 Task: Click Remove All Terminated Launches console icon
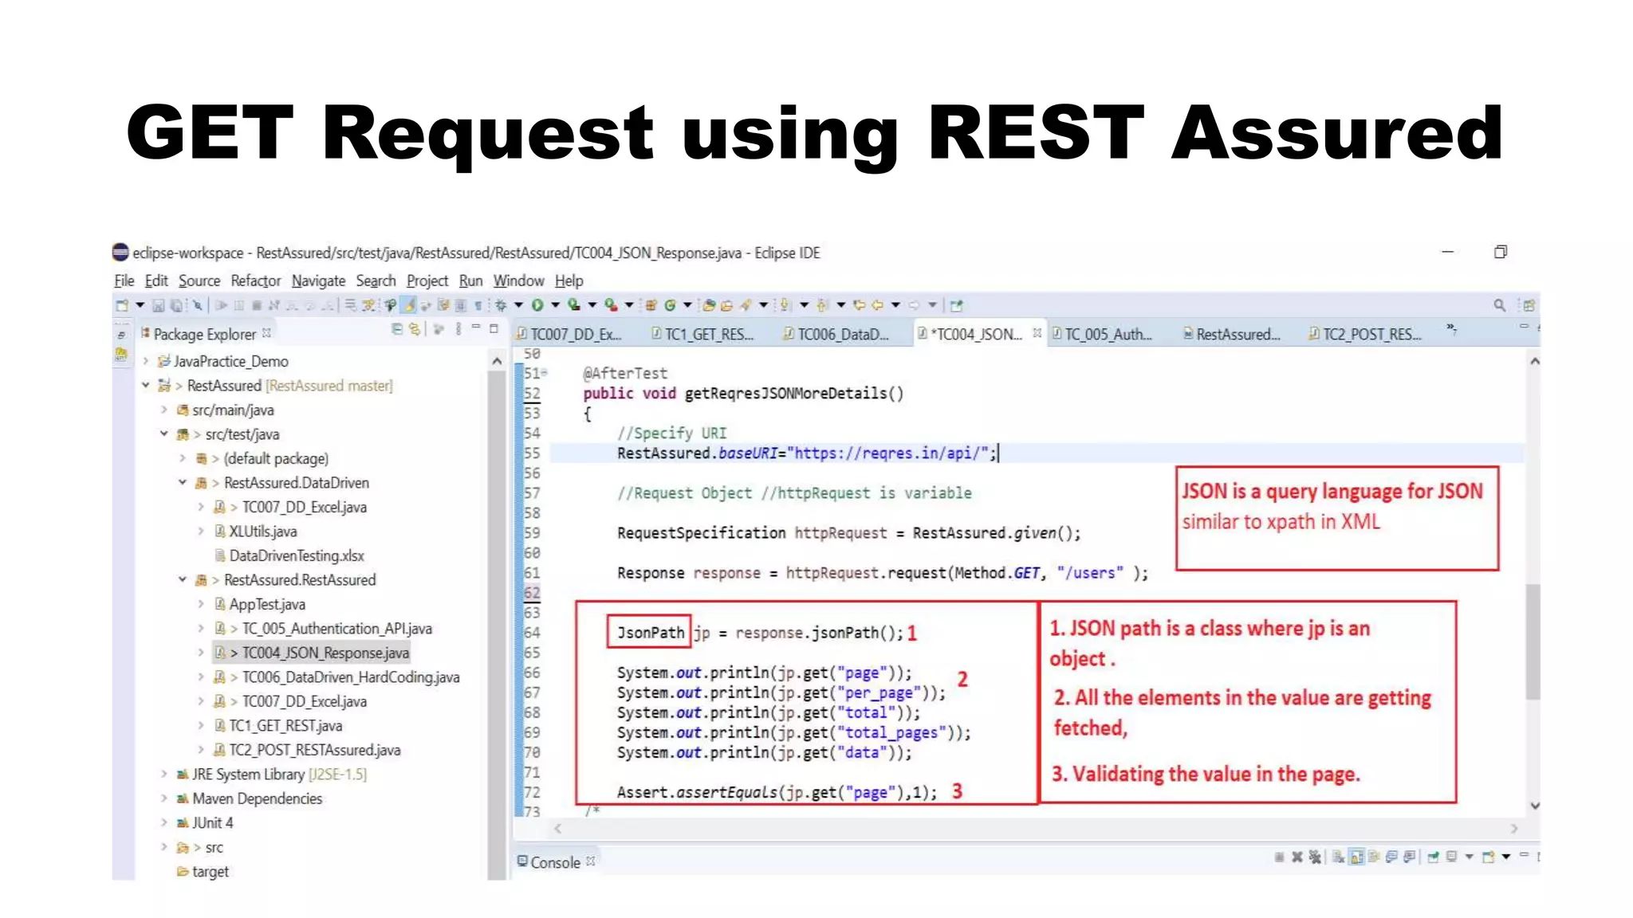pyautogui.click(x=1315, y=857)
